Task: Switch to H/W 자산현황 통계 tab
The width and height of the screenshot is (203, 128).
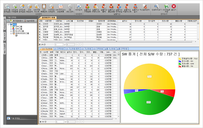Action: tap(72, 49)
